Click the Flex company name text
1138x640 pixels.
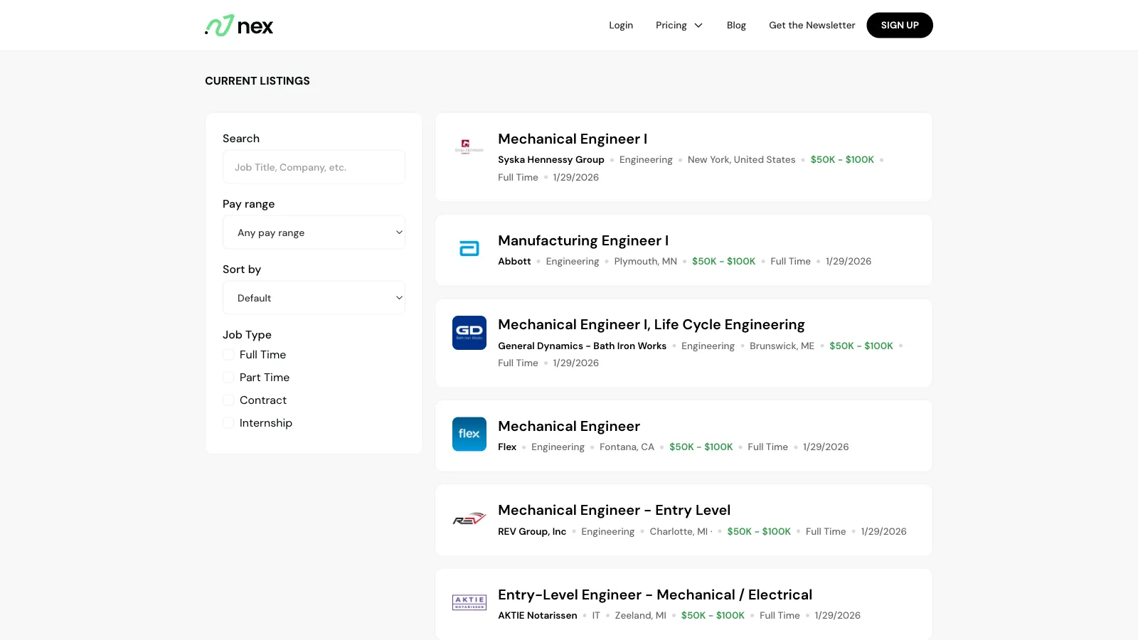click(x=507, y=447)
